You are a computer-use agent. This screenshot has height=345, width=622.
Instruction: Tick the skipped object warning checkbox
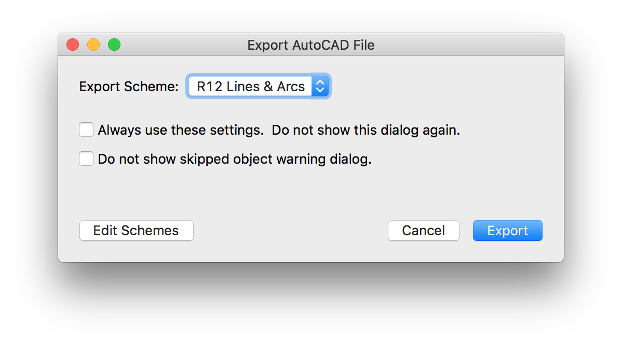86,159
